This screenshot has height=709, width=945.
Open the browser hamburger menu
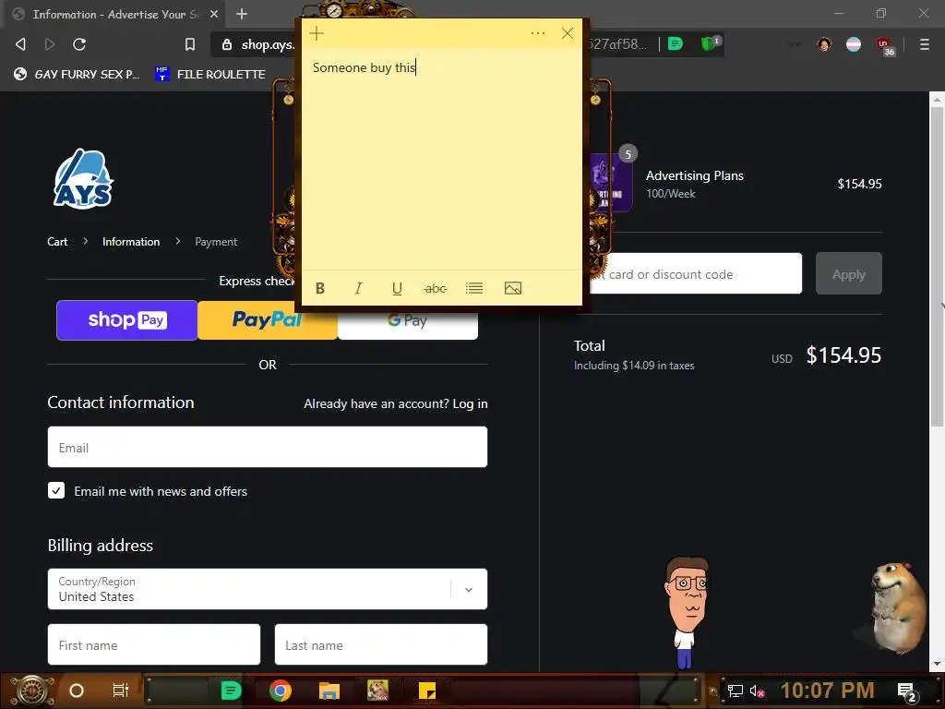click(x=924, y=44)
